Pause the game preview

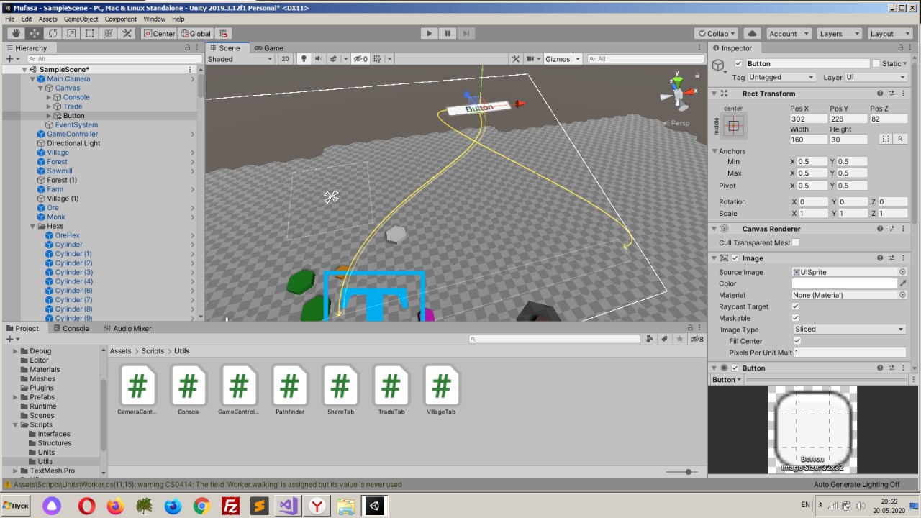pos(448,34)
